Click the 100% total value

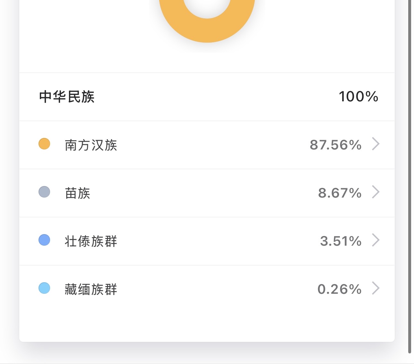click(x=358, y=97)
